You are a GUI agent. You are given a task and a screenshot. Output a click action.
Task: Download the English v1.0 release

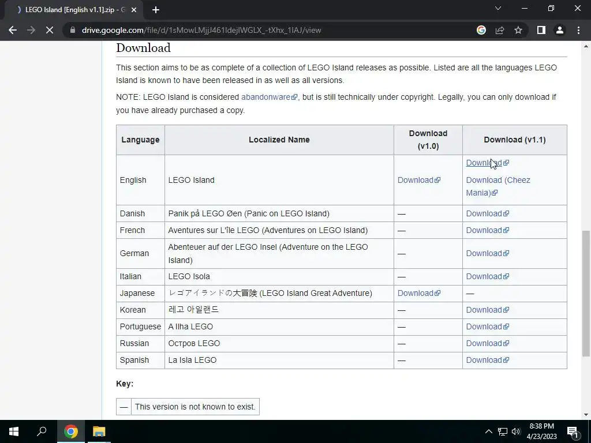tap(419, 180)
